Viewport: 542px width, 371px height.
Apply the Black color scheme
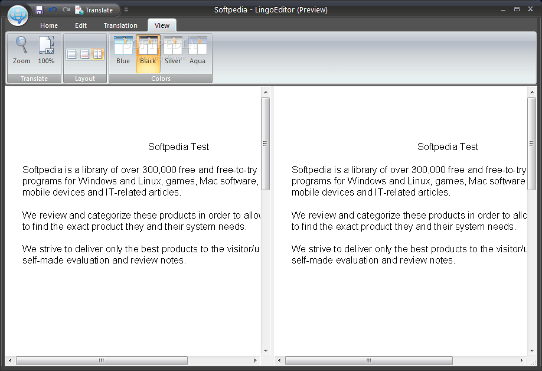pos(148,54)
